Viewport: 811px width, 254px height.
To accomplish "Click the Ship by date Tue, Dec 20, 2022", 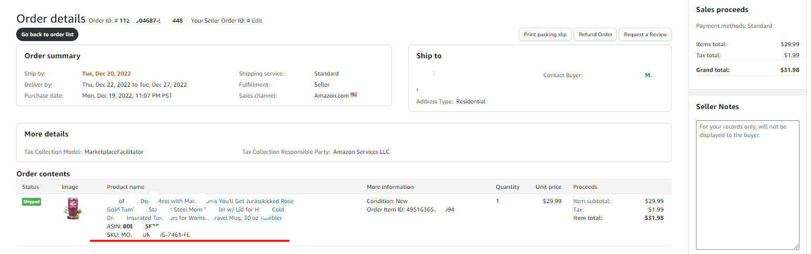I will point(107,73).
